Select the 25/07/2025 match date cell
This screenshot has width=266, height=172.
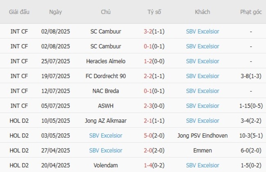tap(56, 61)
